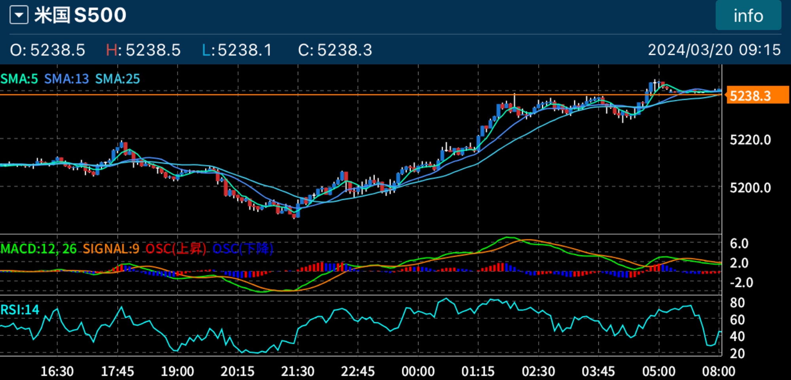Image resolution: width=791 pixels, height=380 pixels.
Task: Select the SMA:13 indicator label
Action: pyautogui.click(x=66, y=79)
